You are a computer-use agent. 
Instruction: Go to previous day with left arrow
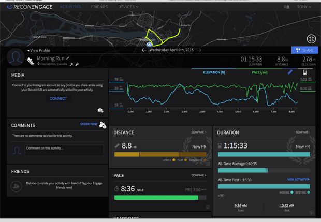tap(144, 50)
